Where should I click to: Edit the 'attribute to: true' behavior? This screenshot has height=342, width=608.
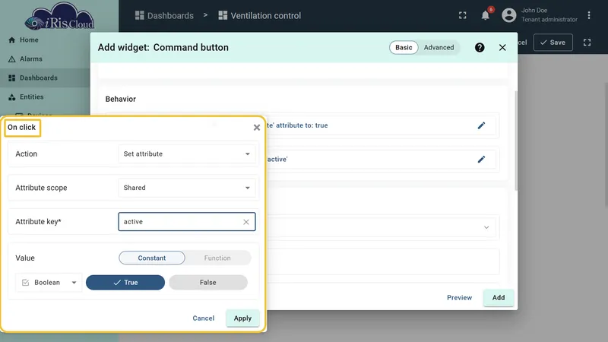(481, 125)
